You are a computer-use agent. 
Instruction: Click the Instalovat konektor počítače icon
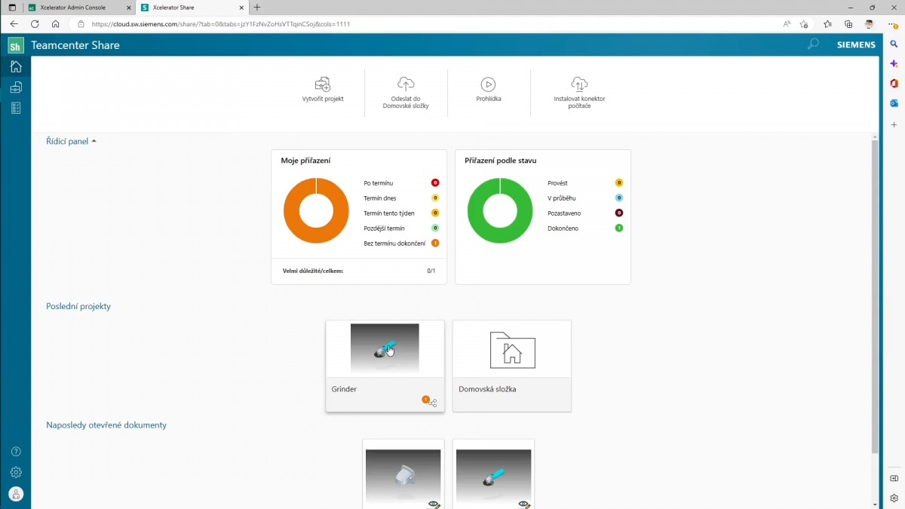[579, 84]
